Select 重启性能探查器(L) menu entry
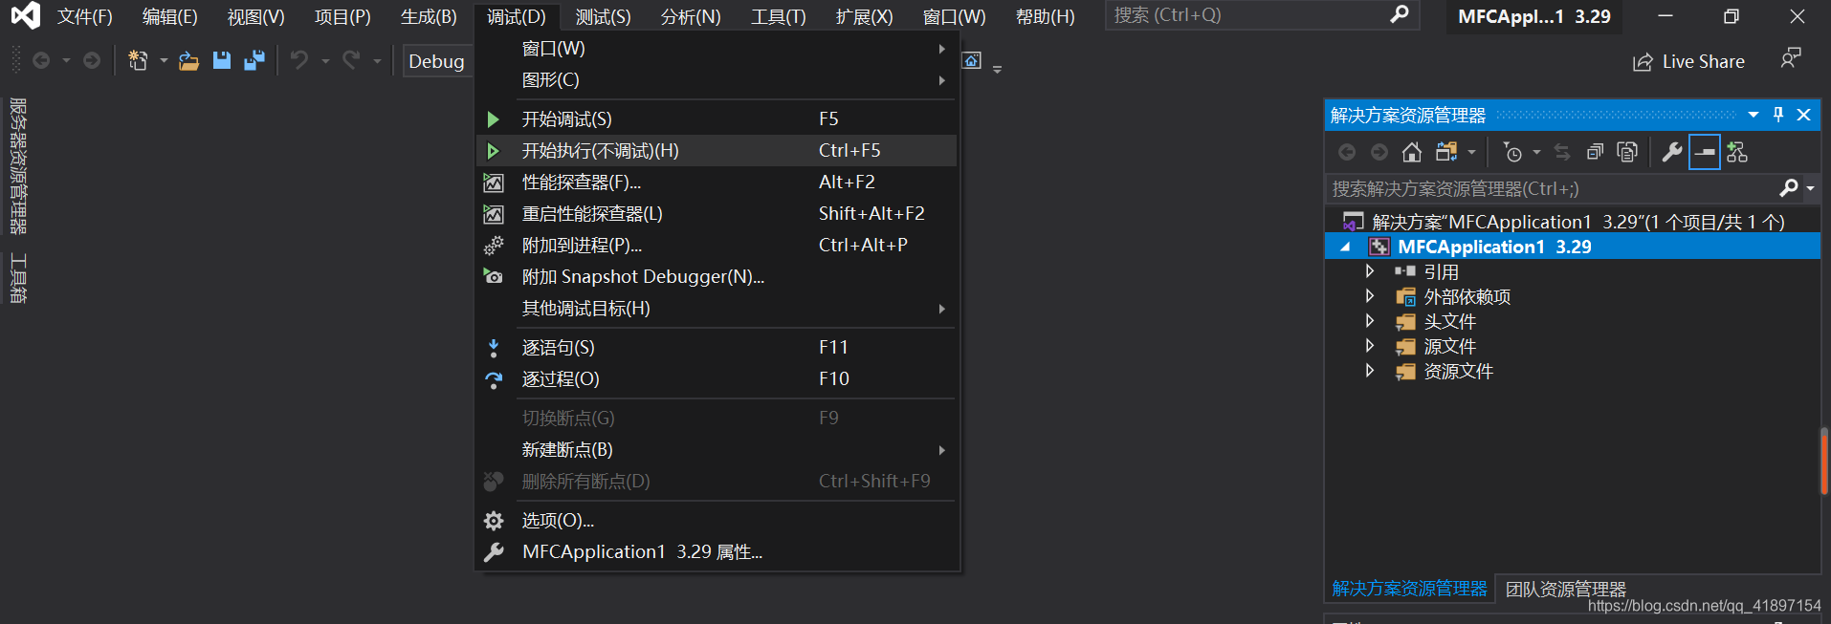 pos(717,213)
